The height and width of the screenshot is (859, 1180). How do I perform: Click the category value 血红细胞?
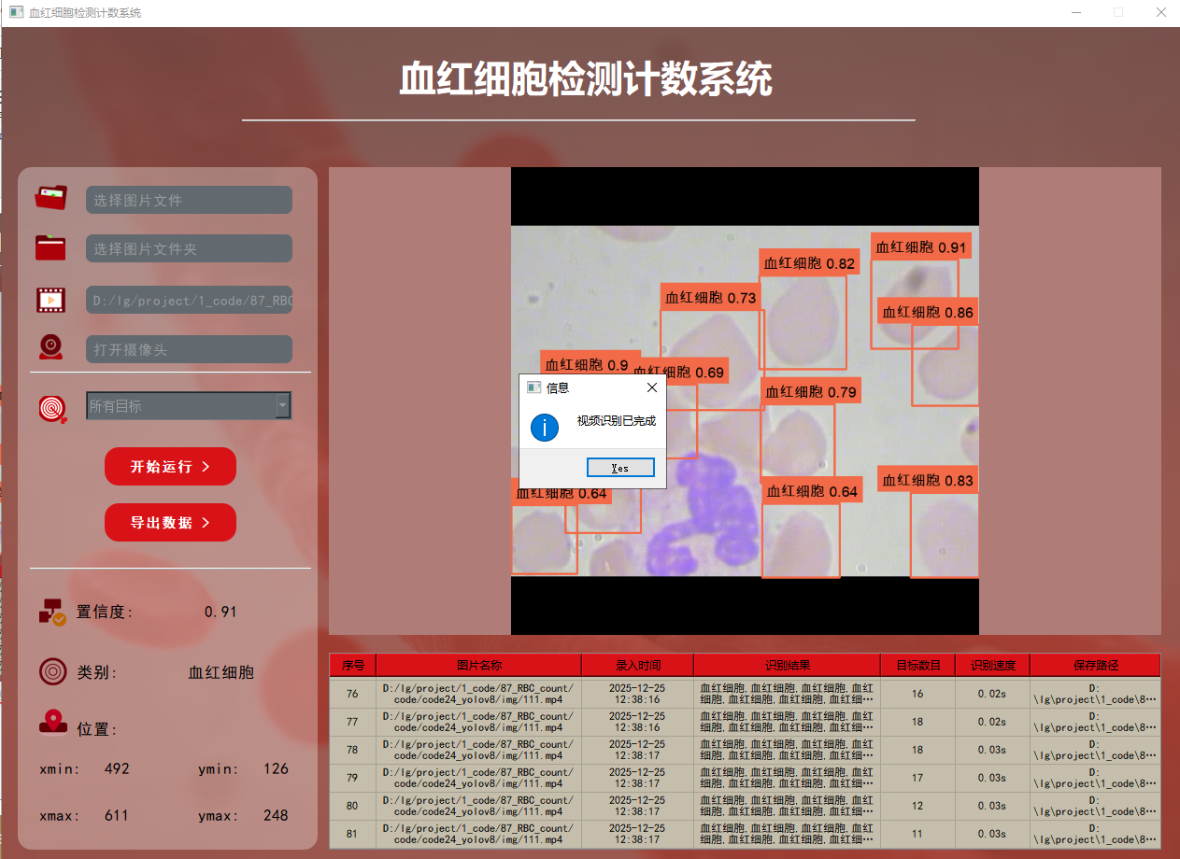[x=221, y=672]
